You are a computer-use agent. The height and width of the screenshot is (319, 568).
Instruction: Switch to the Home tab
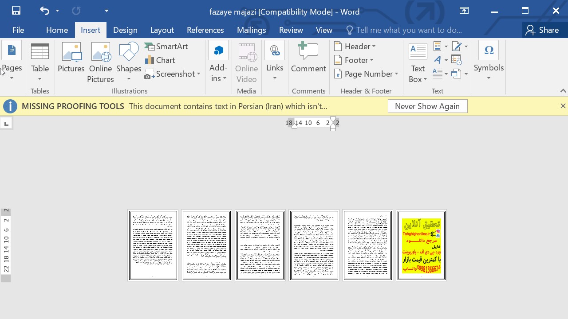[57, 30]
